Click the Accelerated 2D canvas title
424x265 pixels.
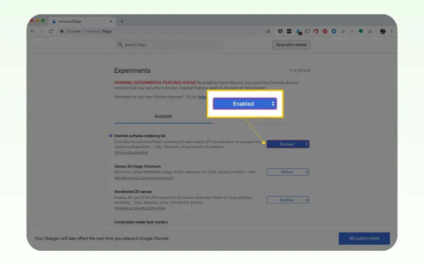pos(133,191)
